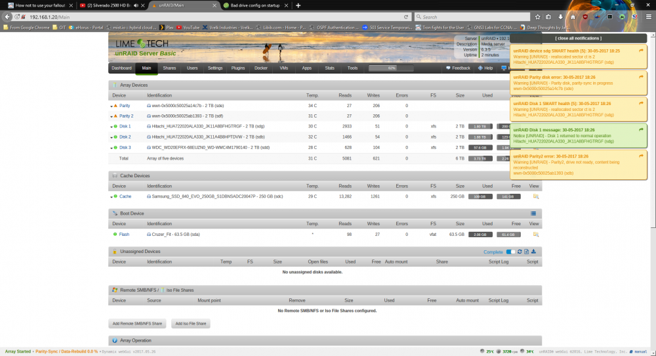The height and width of the screenshot is (356, 656).
Task: Open the Users tab
Action: tap(192, 68)
